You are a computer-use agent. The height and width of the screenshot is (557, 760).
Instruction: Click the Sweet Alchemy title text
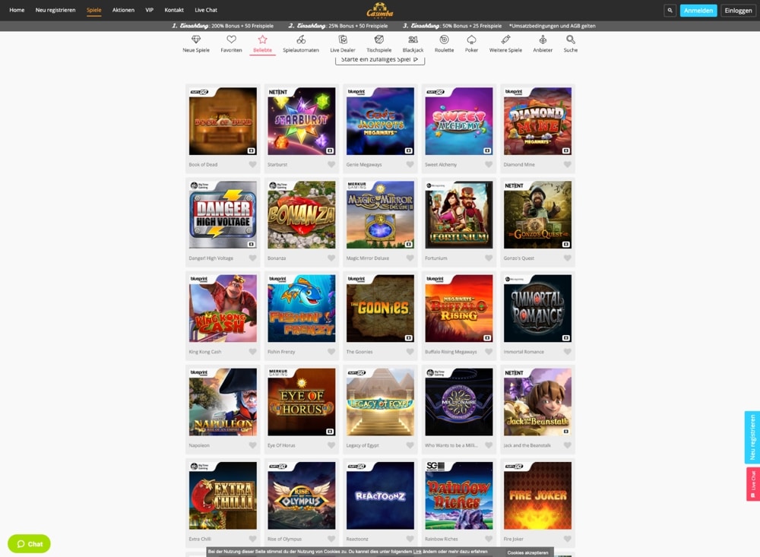point(441,164)
